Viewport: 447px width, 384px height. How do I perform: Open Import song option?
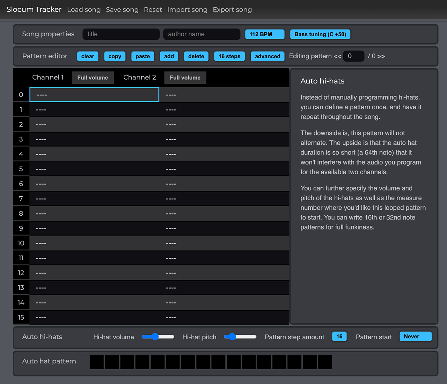pos(187,10)
